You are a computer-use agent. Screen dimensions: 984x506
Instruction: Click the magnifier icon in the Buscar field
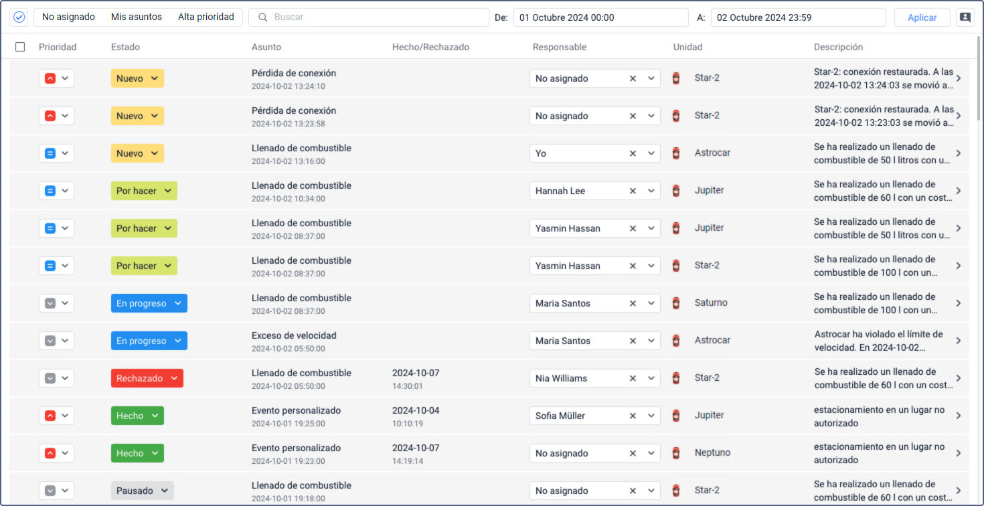(262, 17)
